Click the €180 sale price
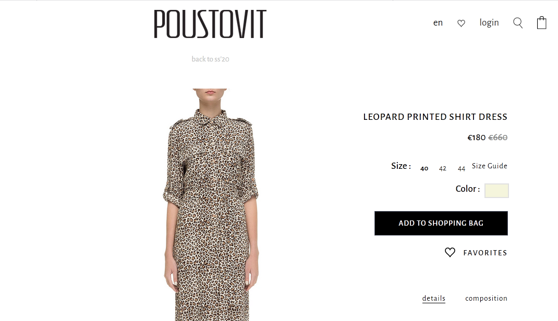The width and height of the screenshot is (558, 321). pyautogui.click(x=476, y=138)
